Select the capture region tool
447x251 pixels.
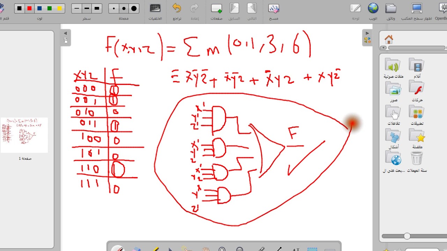(312, 249)
